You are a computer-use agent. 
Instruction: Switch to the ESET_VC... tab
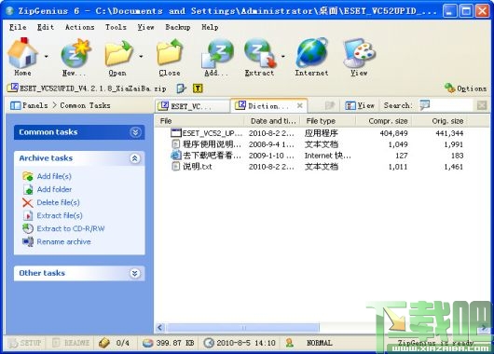192,106
